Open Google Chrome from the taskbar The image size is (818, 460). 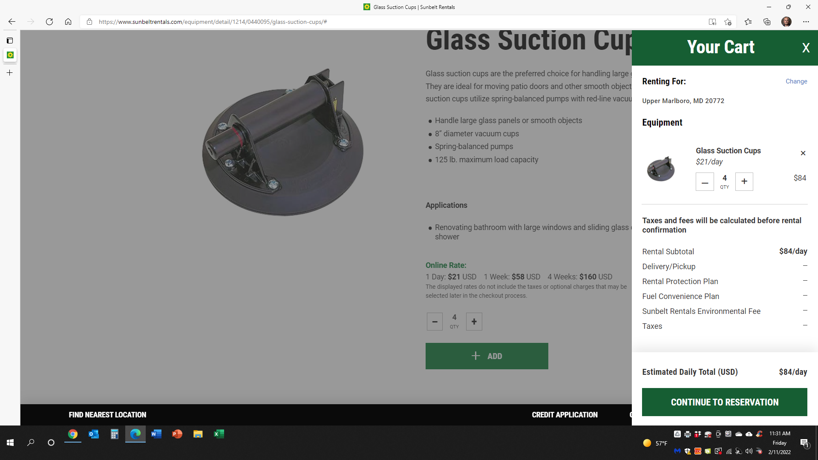click(x=73, y=434)
